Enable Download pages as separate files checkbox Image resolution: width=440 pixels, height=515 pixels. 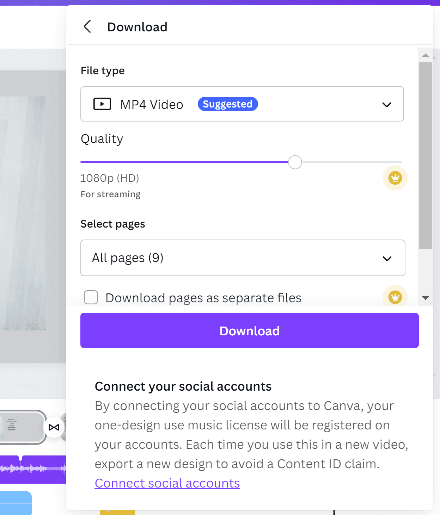pos(91,297)
